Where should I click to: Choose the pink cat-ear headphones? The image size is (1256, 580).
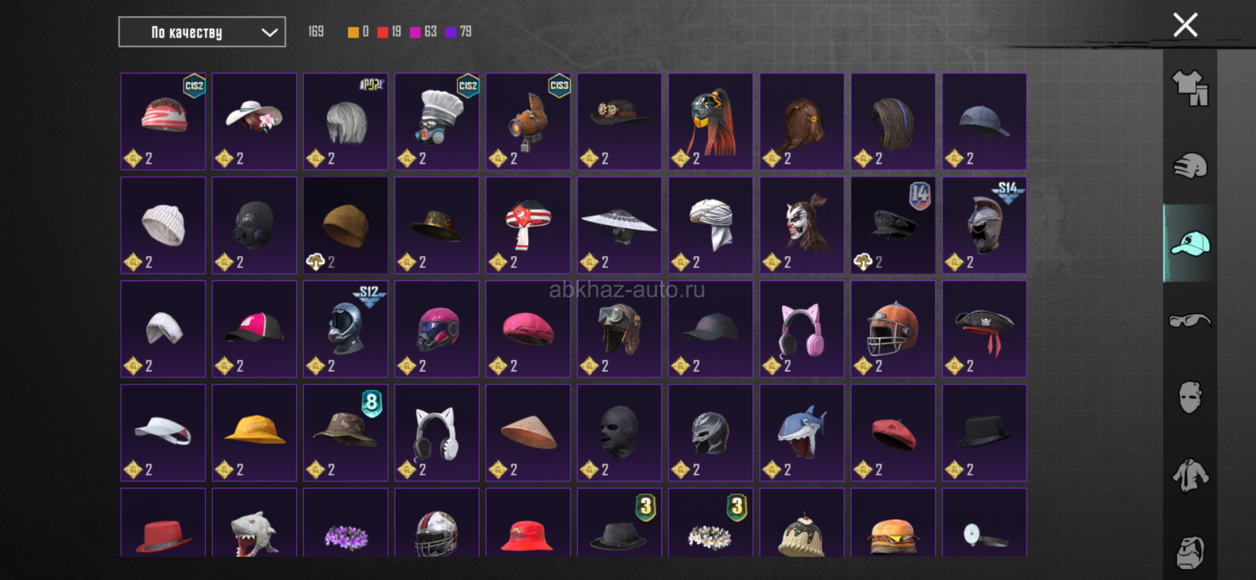click(x=802, y=329)
